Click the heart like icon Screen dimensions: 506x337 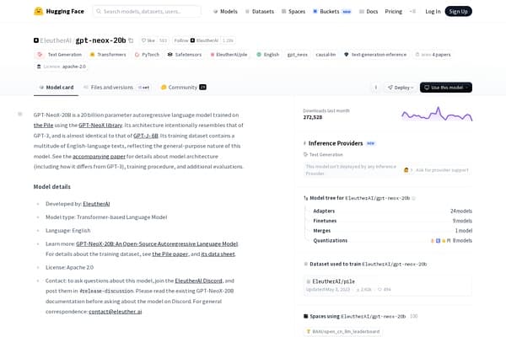pos(144,40)
